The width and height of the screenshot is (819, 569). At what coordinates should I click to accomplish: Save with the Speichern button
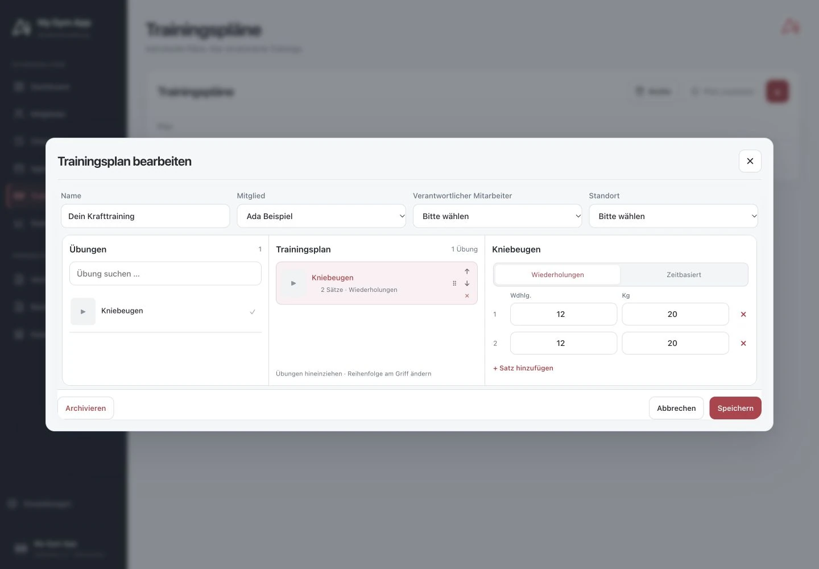(x=735, y=408)
